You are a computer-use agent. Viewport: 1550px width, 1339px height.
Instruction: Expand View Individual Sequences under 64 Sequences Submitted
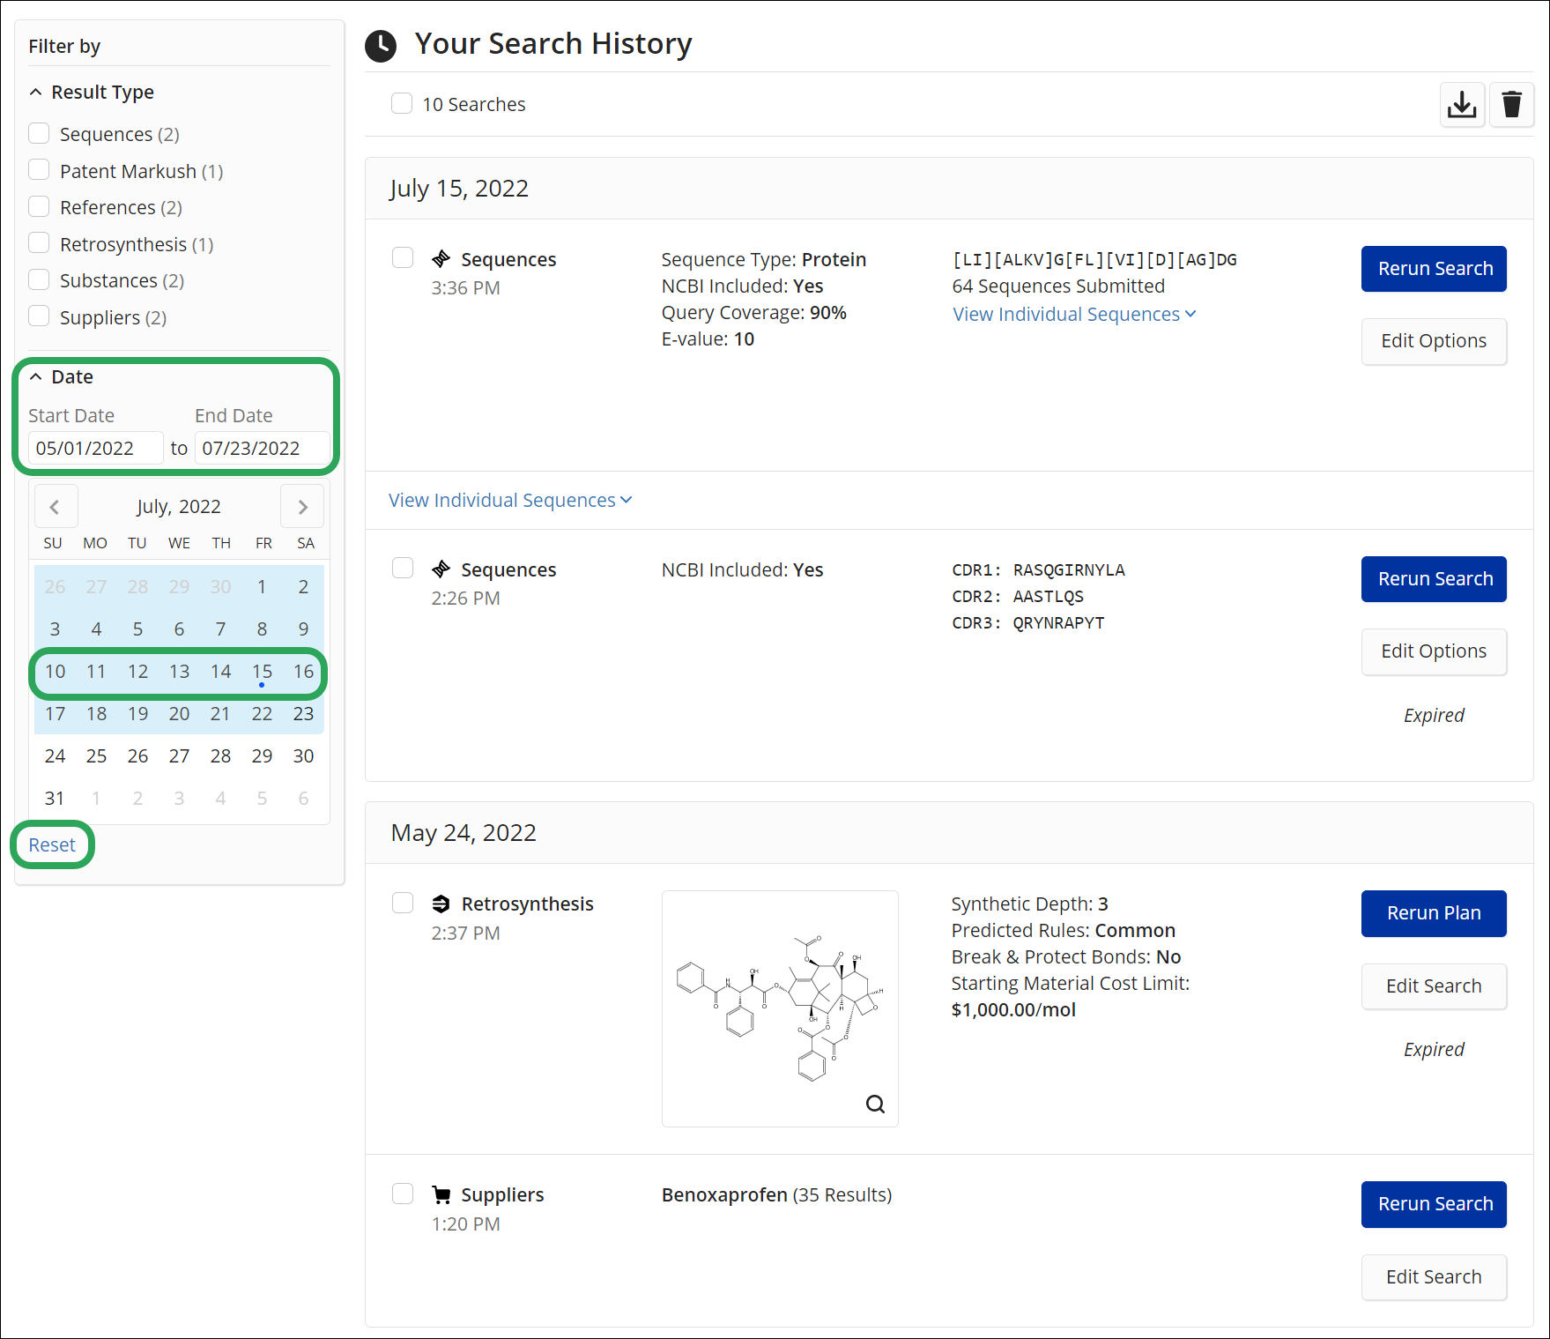(1074, 315)
